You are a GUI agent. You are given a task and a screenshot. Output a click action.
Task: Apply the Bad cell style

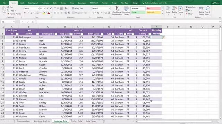click(154, 8)
